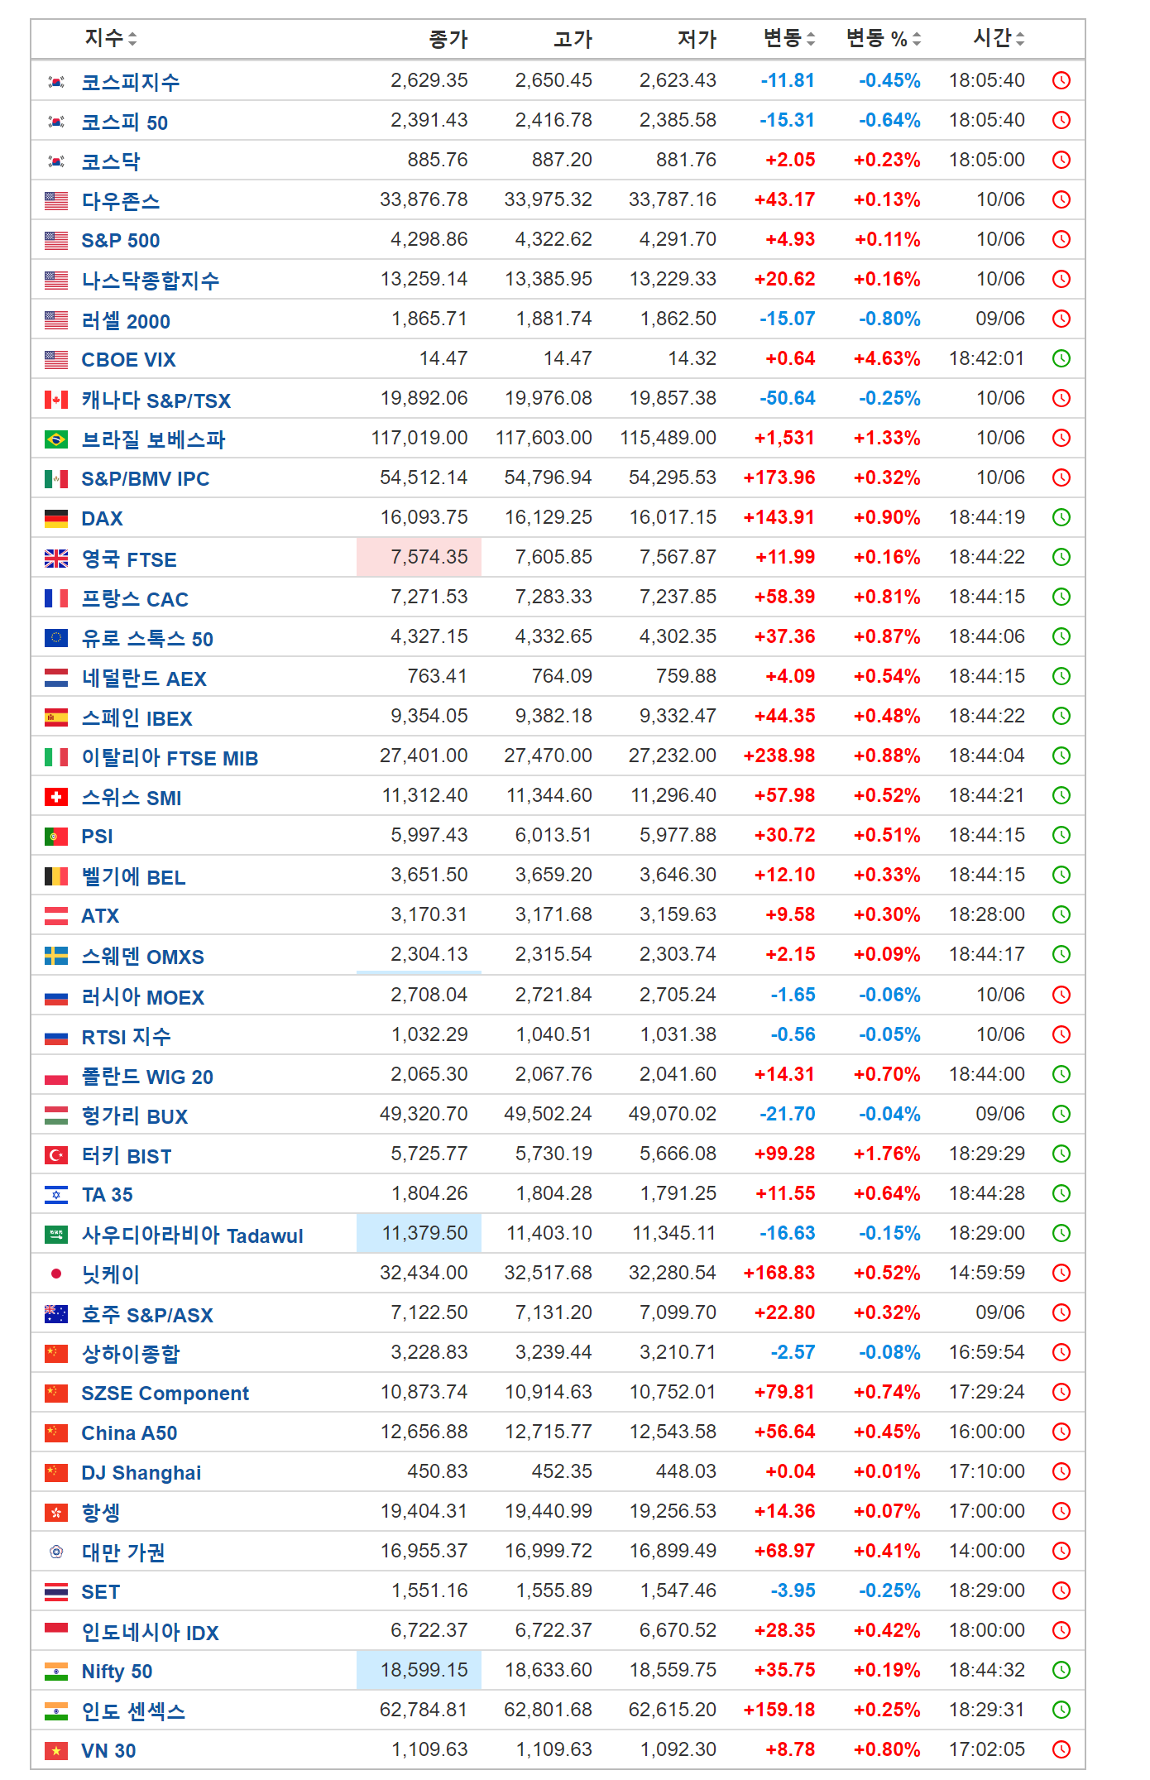Screen dimensions: 1150x1780
Task: Click the Brazil flag beside 브라질 보베스파
Action: 56,439
